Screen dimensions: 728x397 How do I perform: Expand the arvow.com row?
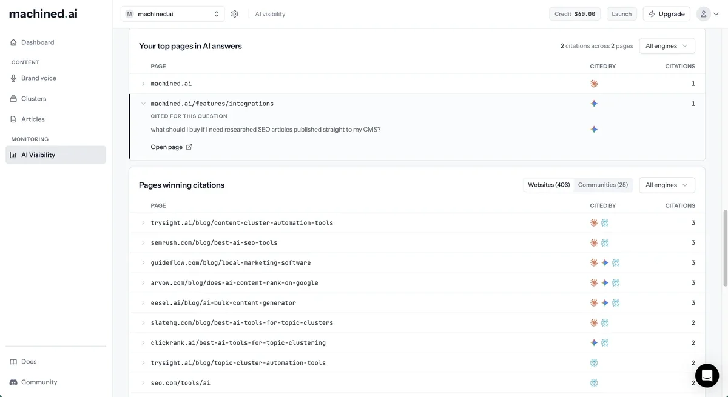point(143,282)
